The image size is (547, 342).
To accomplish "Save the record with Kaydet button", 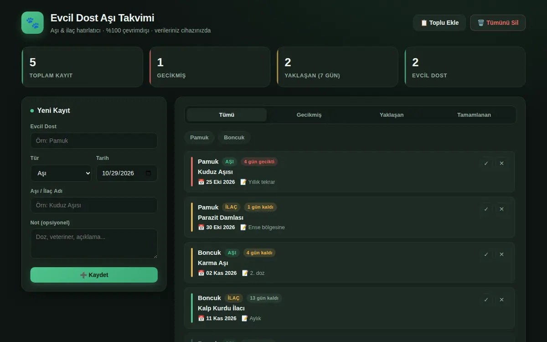I will tap(94, 275).
